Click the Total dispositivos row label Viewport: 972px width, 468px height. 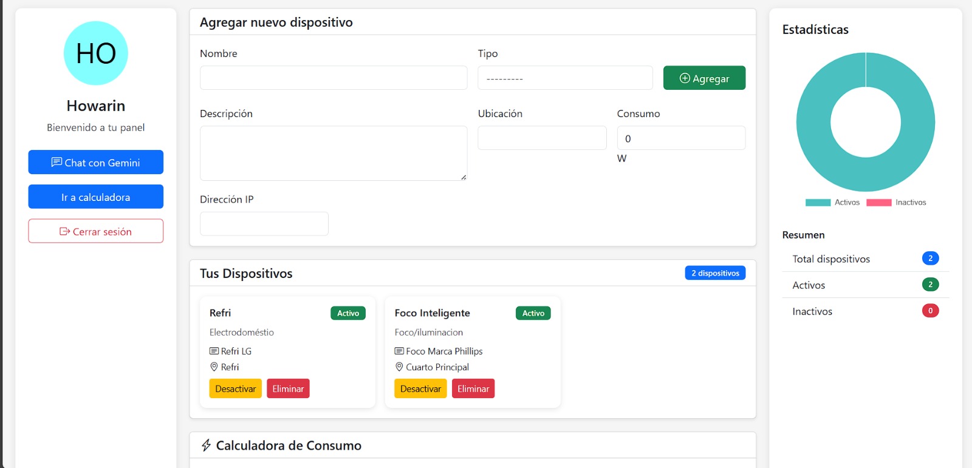pyautogui.click(x=831, y=259)
